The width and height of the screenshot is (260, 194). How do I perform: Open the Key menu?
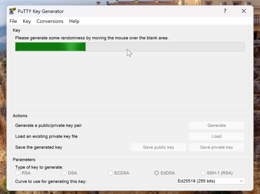[27, 21]
